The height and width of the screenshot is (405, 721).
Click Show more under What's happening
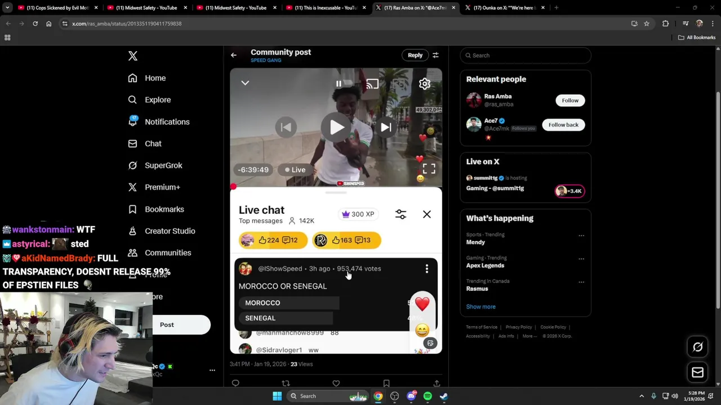480,307
